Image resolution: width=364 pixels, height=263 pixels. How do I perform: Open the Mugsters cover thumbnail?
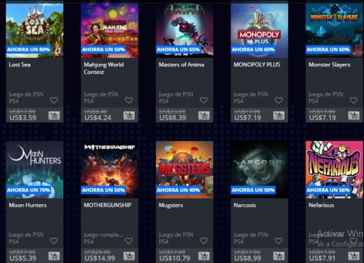click(x=185, y=170)
